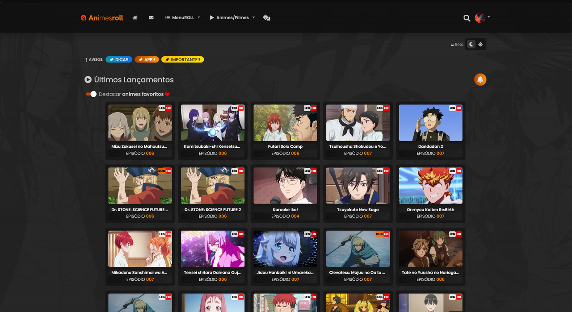Click the Últimos Lançamentos heading
The width and height of the screenshot is (572, 312).
(x=134, y=79)
